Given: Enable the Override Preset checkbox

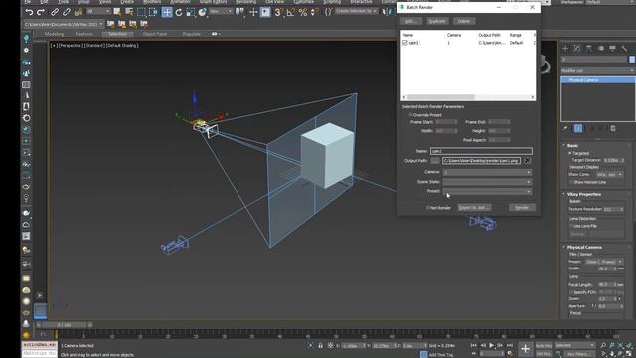Looking at the screenshot, I should click(410, 115).
